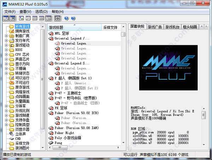This screenshot has height=160, width=212.
Task: Expand the 发行年代 tree node
Action: coord(6,40)
